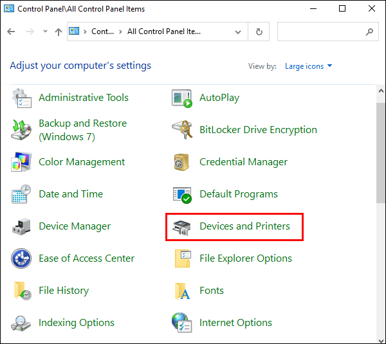Image resolution: width=386 pixels, height=344 pixels.
Task: Open the Date and Time link
Action: click(71, 194)
